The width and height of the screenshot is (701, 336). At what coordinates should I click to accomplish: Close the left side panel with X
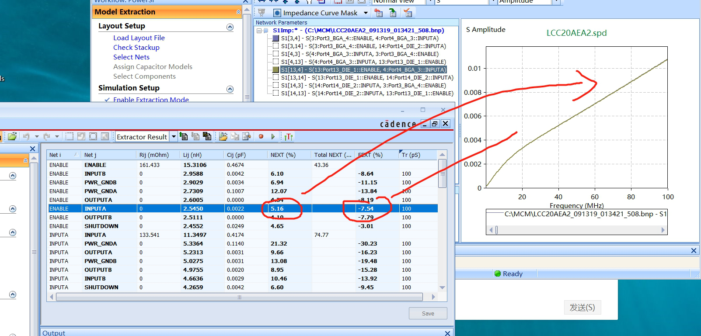coord(32,149)
